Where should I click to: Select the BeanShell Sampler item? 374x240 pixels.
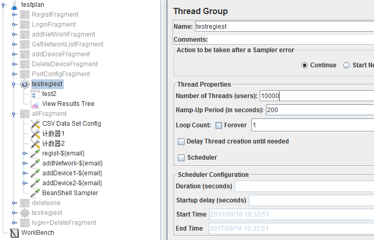pyautogui.click(x=70, y=193)
